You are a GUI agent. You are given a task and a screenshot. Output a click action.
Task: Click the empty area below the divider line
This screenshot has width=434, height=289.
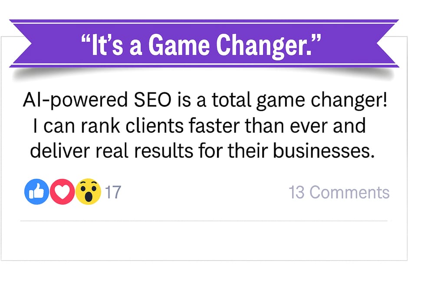click(x=204, y=240)
